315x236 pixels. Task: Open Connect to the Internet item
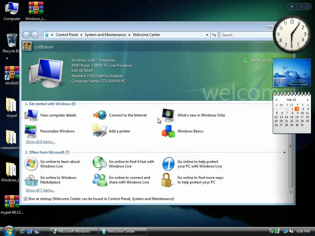120,115
